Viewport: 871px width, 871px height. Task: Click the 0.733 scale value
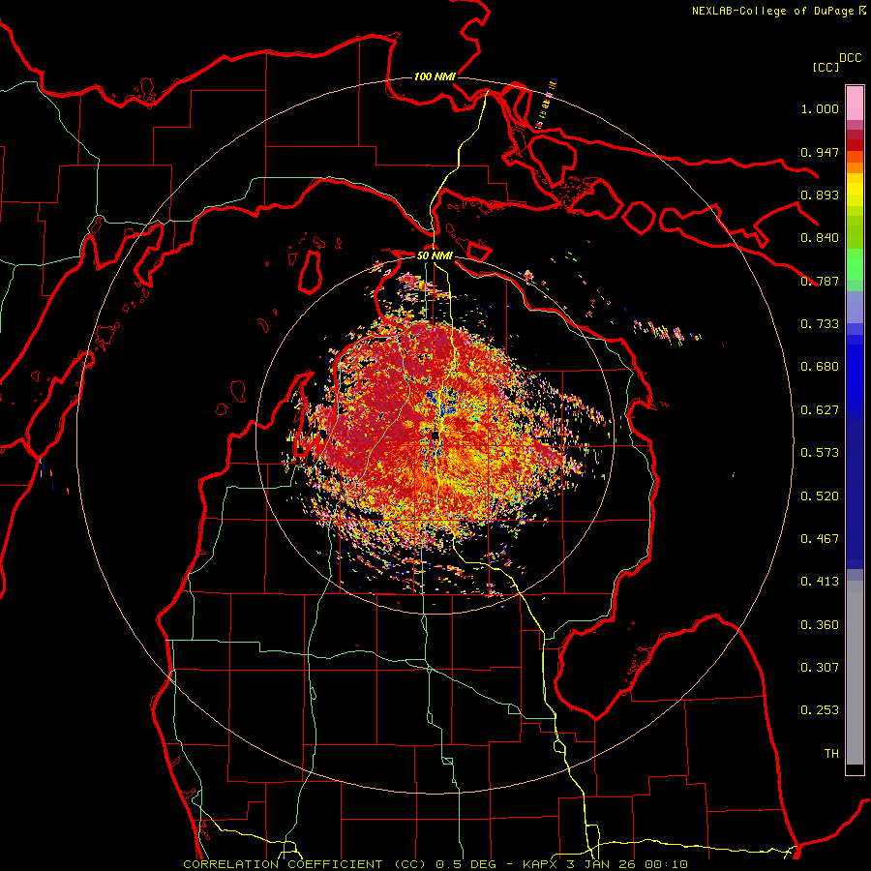tap(820, 324)
